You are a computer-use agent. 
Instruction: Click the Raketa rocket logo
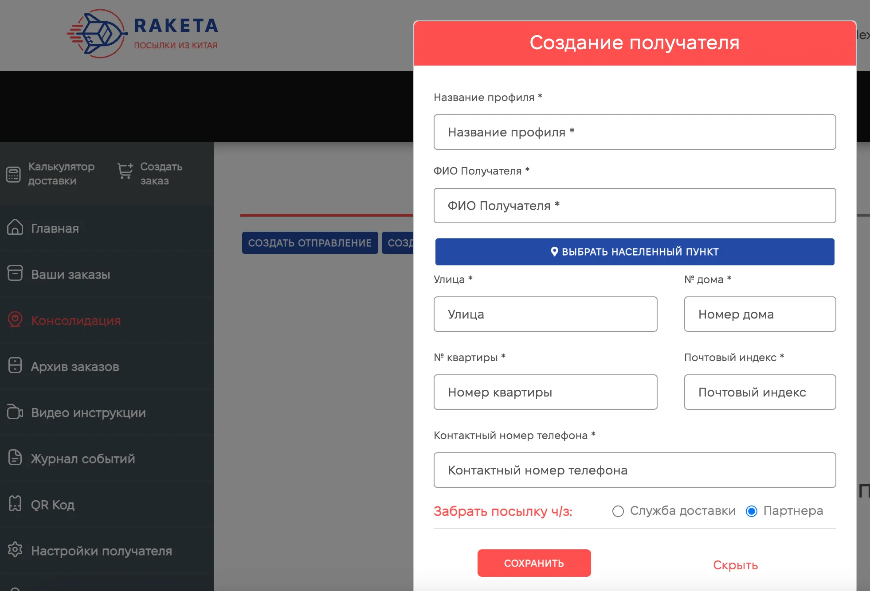tap(98, 34)
